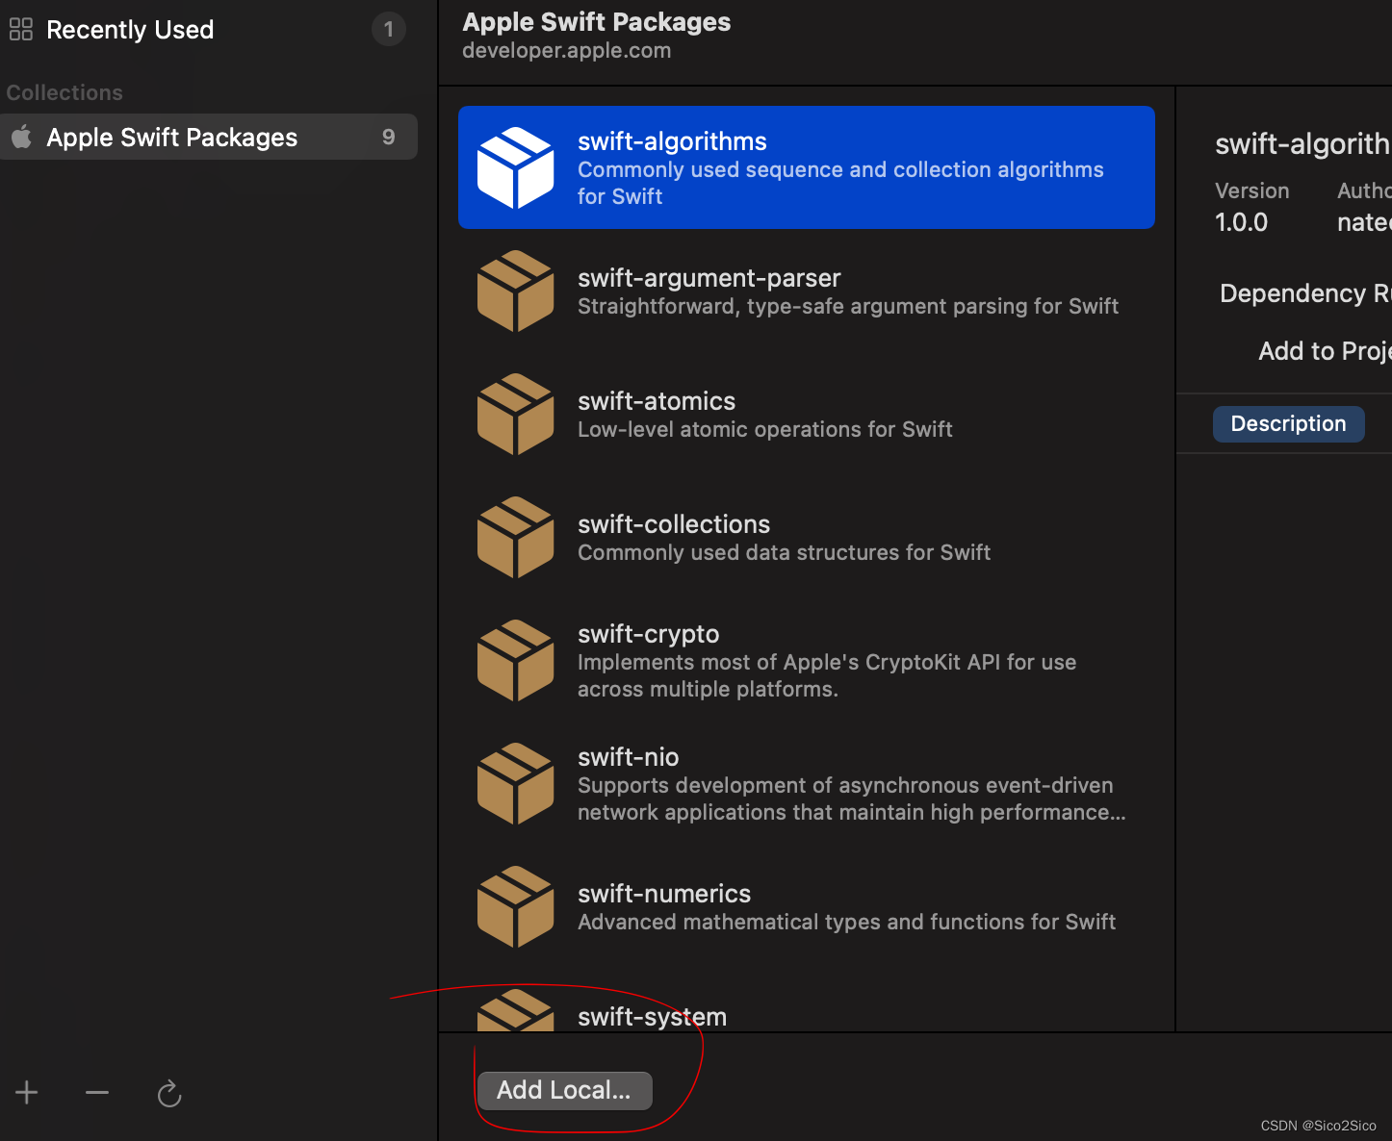Click the developer.apple.com subtitle
The width and height of the screenshot is (1392, 1141).
pyautogui.click(x=567, y=50)
